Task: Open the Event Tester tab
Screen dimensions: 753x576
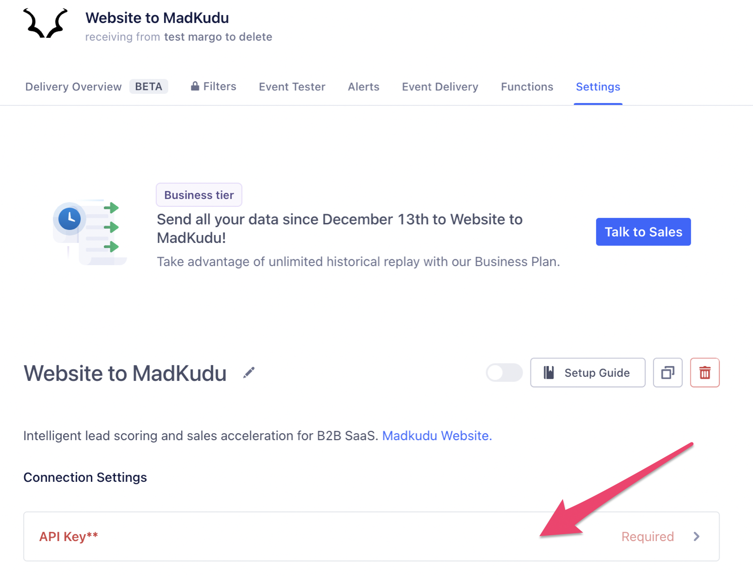Action: coord(292,86)
